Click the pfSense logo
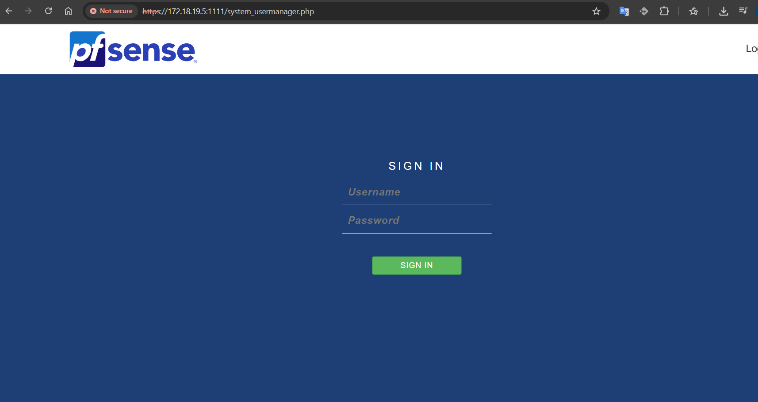 (133, 50)
